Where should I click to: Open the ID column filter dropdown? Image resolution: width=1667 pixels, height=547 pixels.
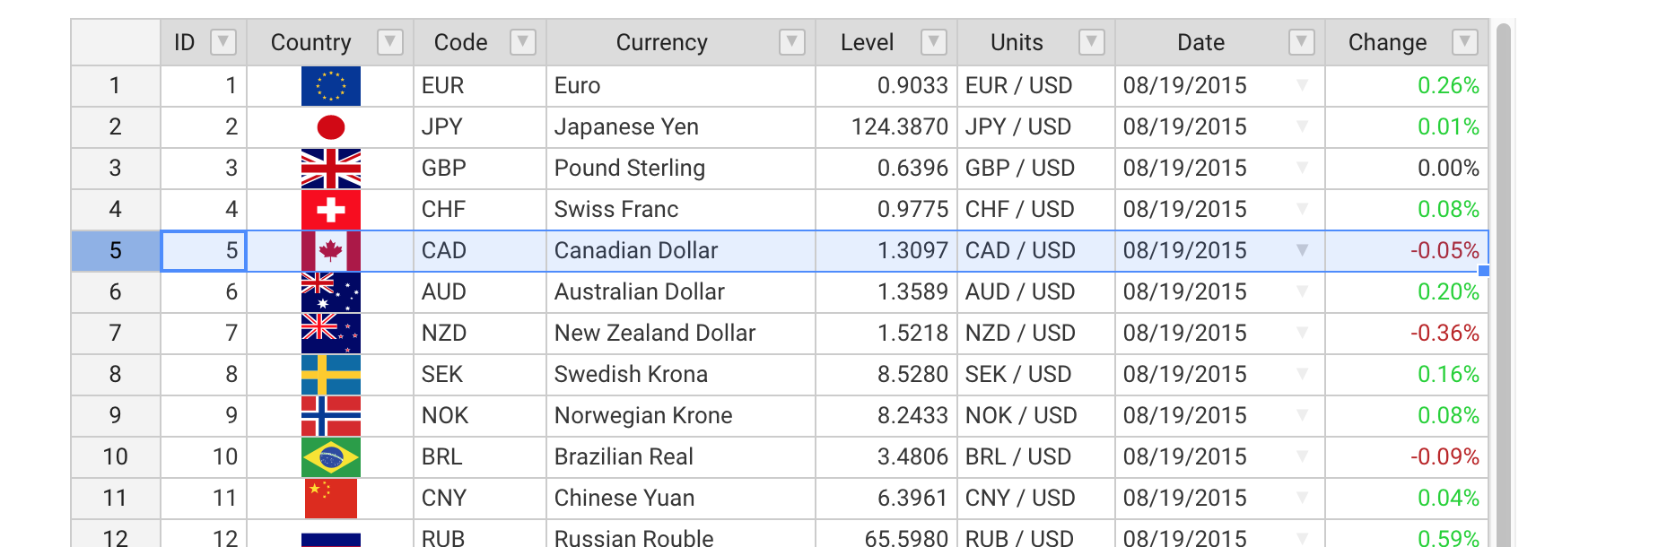click(x=223, y=42)
